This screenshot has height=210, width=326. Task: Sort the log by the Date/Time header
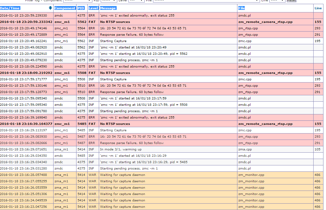click(10, 8)
